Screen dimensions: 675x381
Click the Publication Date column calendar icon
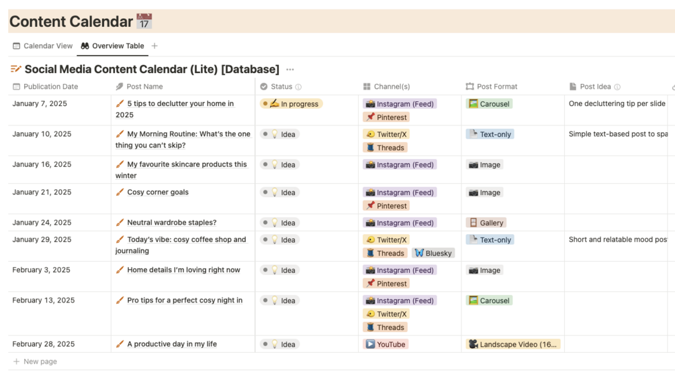[16, 87]
